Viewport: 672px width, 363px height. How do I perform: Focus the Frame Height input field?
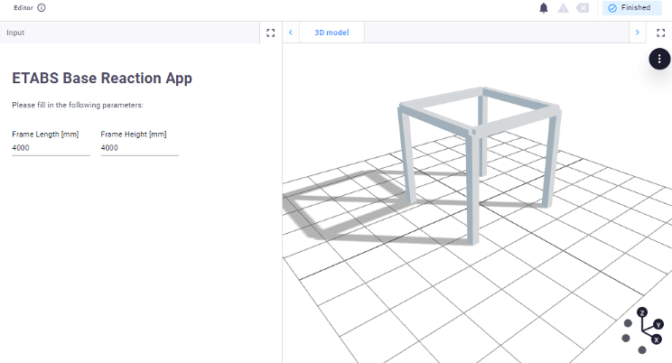[139, 147]
